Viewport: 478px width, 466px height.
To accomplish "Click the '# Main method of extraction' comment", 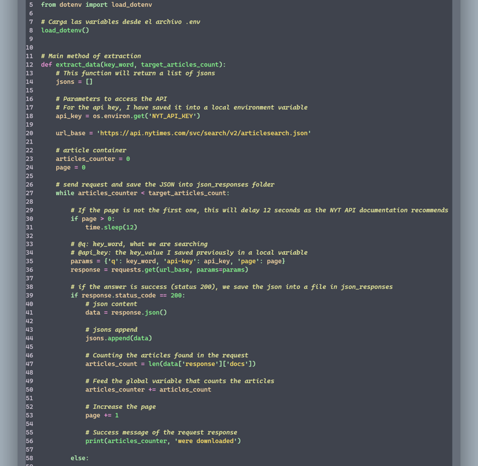I will tap(91, 56).
